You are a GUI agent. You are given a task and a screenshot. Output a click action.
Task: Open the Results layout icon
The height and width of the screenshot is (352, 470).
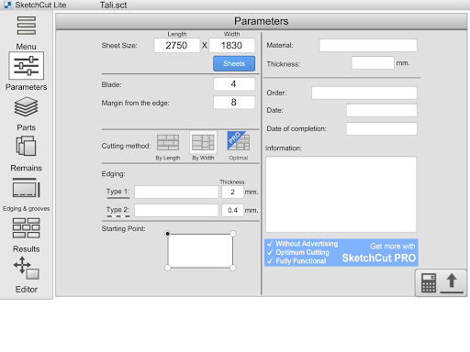click(27, 228)
